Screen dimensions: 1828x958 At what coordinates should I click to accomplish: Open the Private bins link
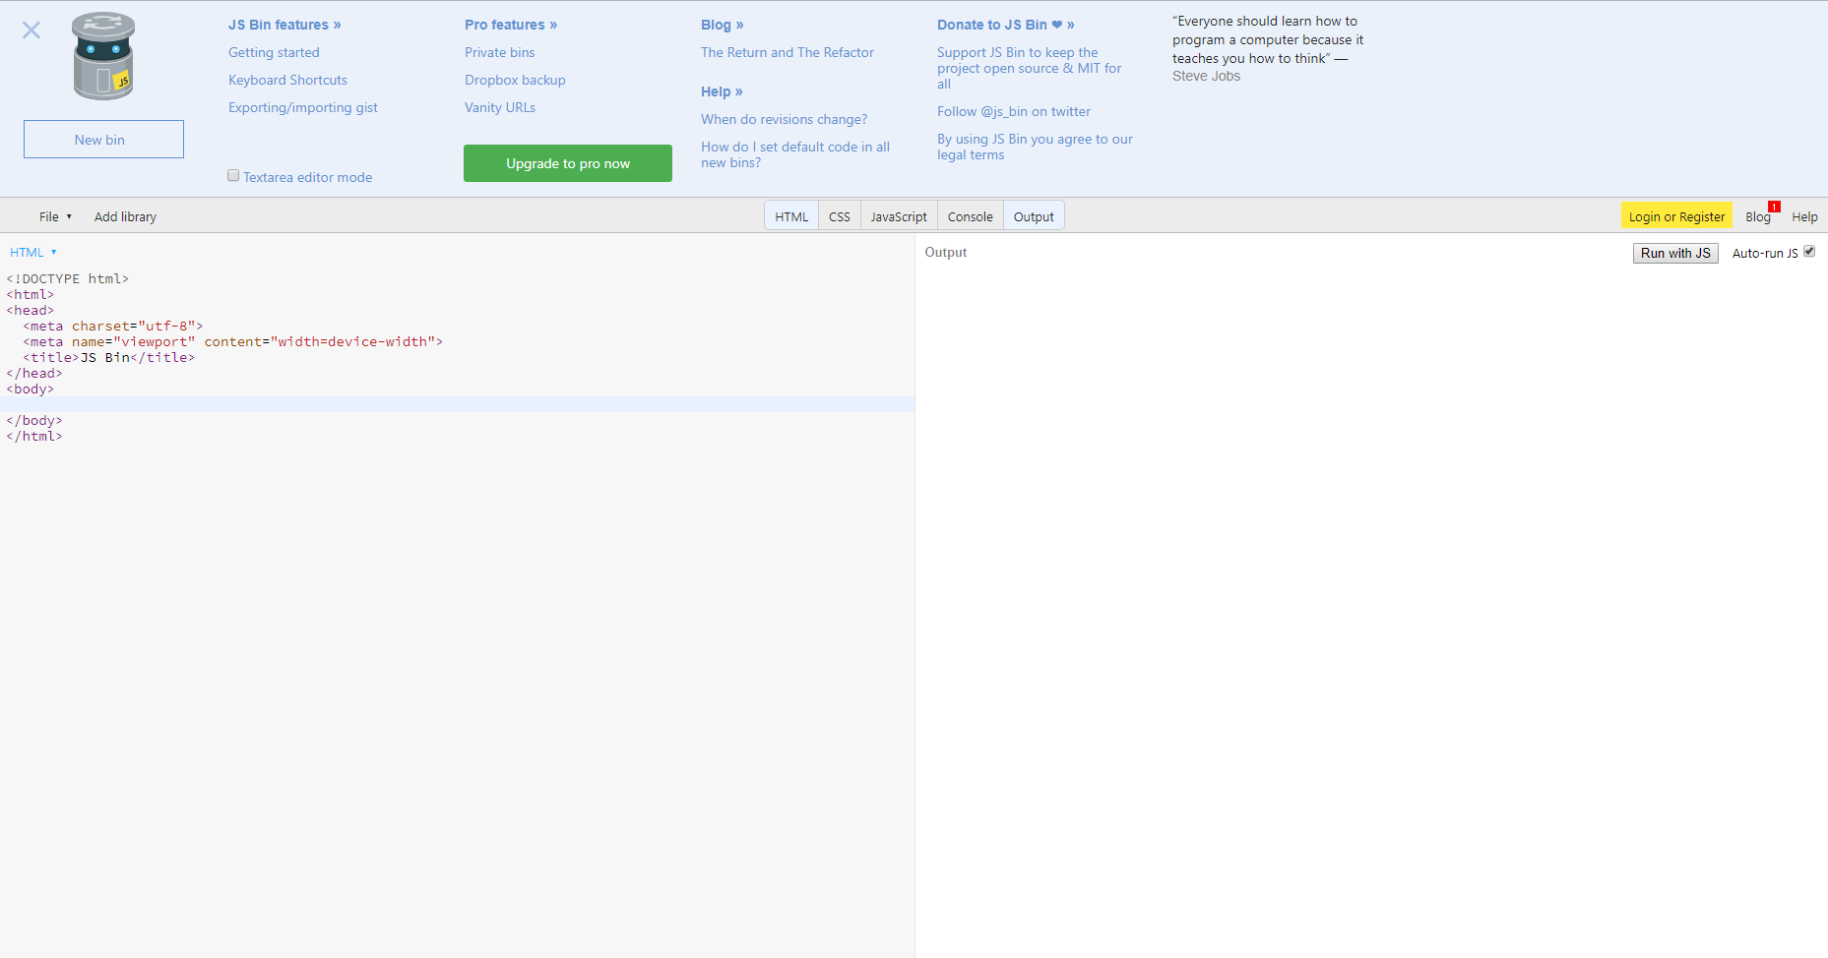click(x=500, y=52)
